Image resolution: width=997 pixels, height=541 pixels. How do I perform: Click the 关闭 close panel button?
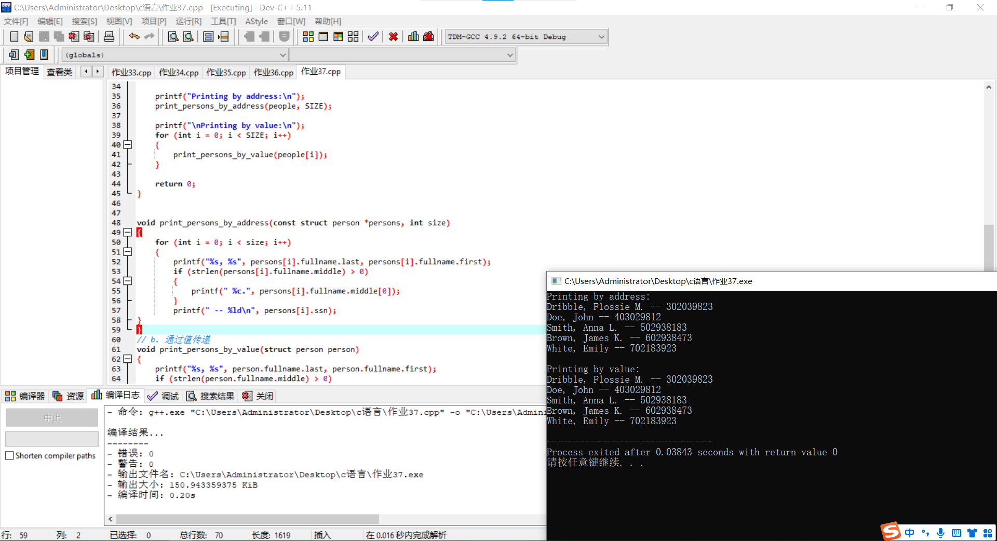[x=258, y=396]
